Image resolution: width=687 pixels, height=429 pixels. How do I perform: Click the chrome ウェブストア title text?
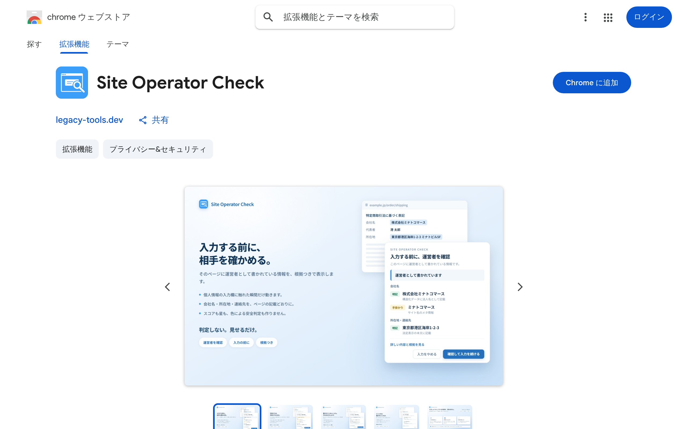(89, 17)
